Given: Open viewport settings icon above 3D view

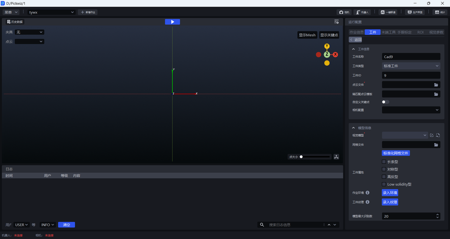Looking at the screenshot, I should click(336, 22).
